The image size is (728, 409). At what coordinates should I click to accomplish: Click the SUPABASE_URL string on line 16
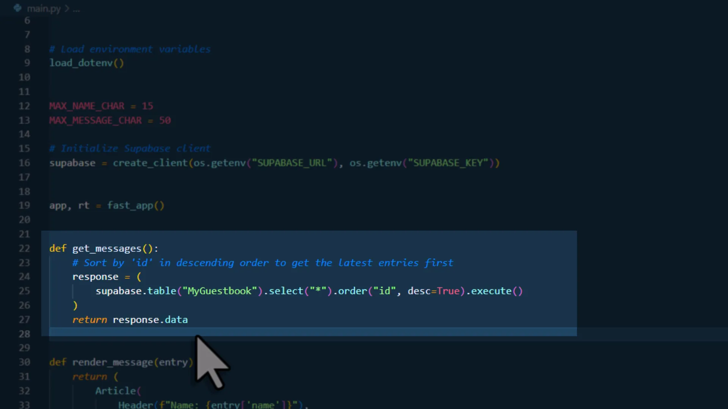point(291,163)
